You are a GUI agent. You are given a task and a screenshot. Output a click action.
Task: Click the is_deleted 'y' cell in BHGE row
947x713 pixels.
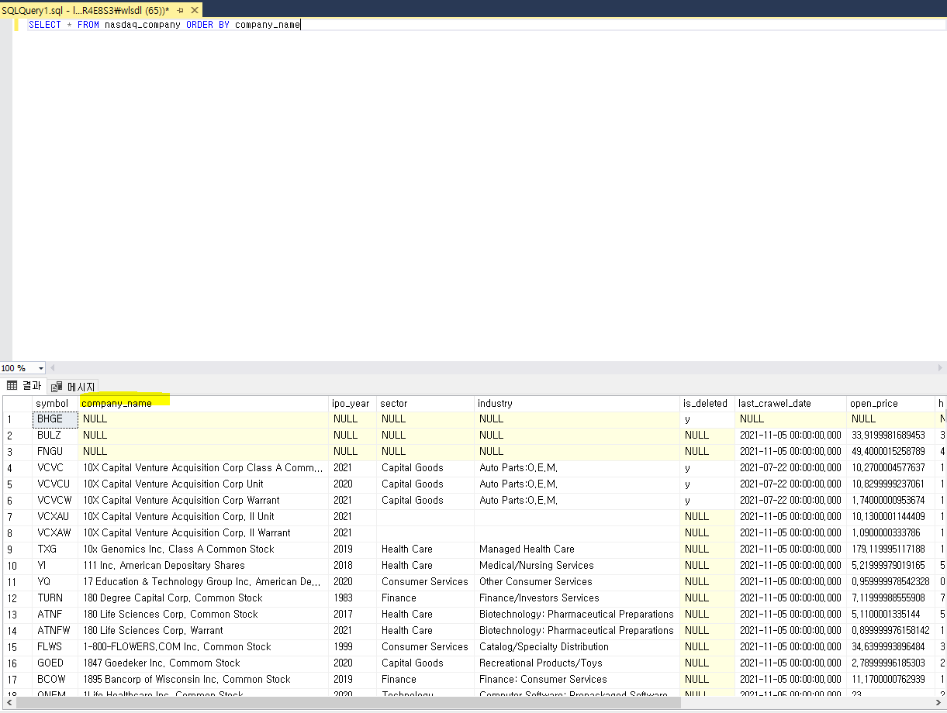tap(708, 419)
